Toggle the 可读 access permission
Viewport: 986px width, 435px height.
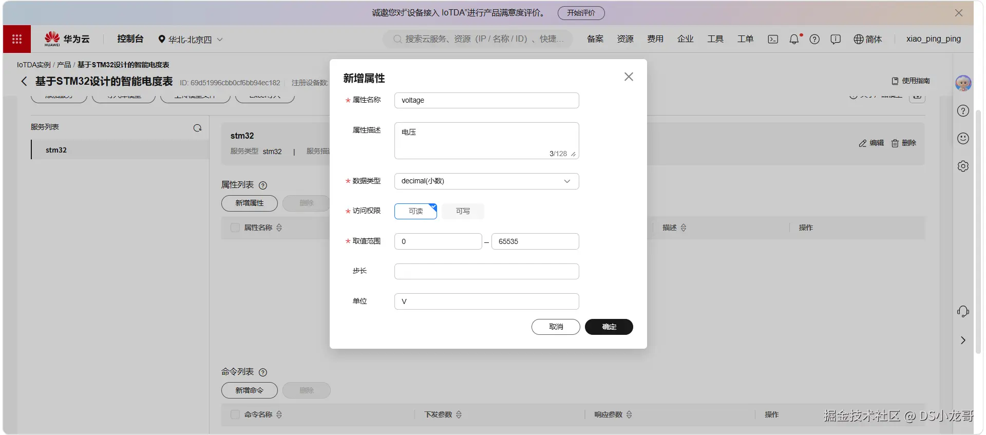tap(415, 211)
